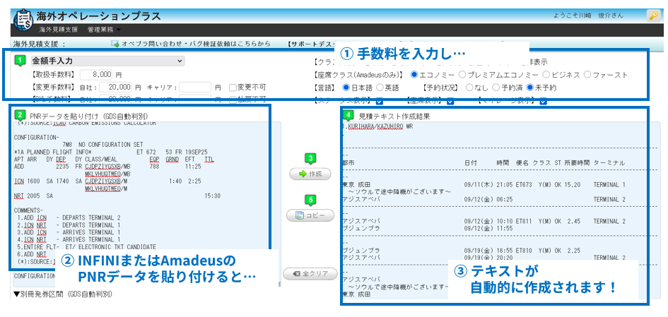This screenshot has height=317, width=668.
Task: Click the golden key icon
Action: point(652,16)
